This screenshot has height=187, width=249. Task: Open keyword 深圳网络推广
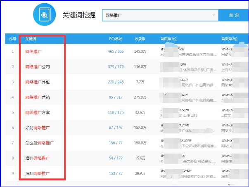coord(38,173)
